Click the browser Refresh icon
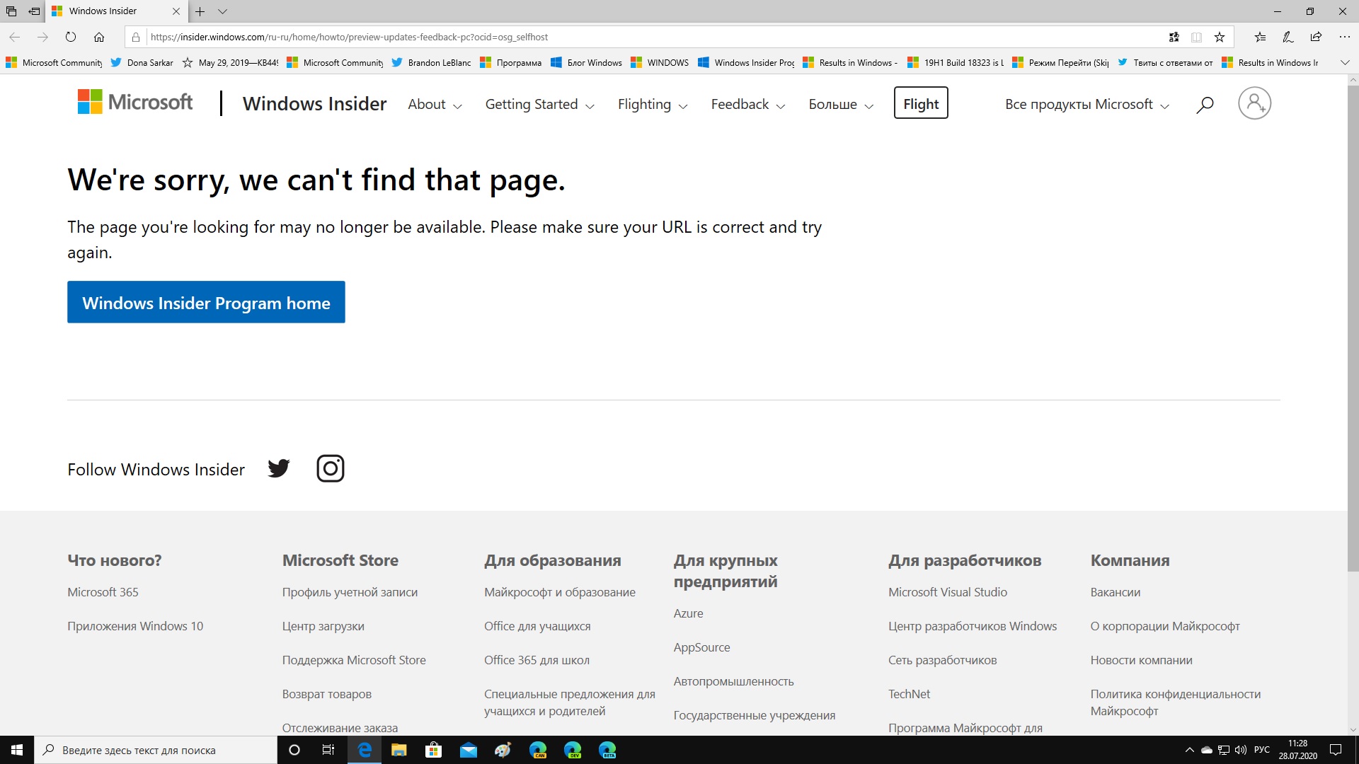 coord(71,37)
